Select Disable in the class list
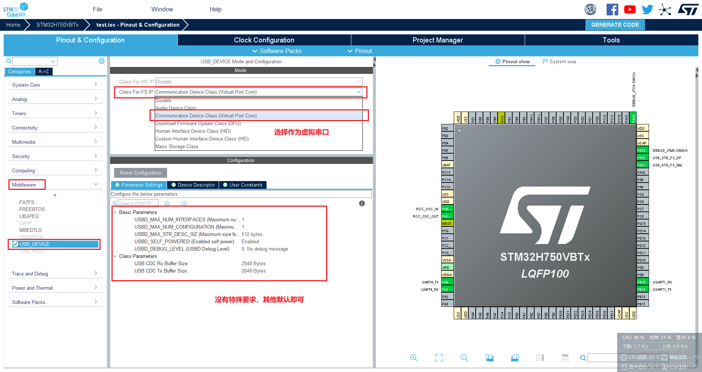The height and width of the screenshot is (372, 702). point(258,100)
